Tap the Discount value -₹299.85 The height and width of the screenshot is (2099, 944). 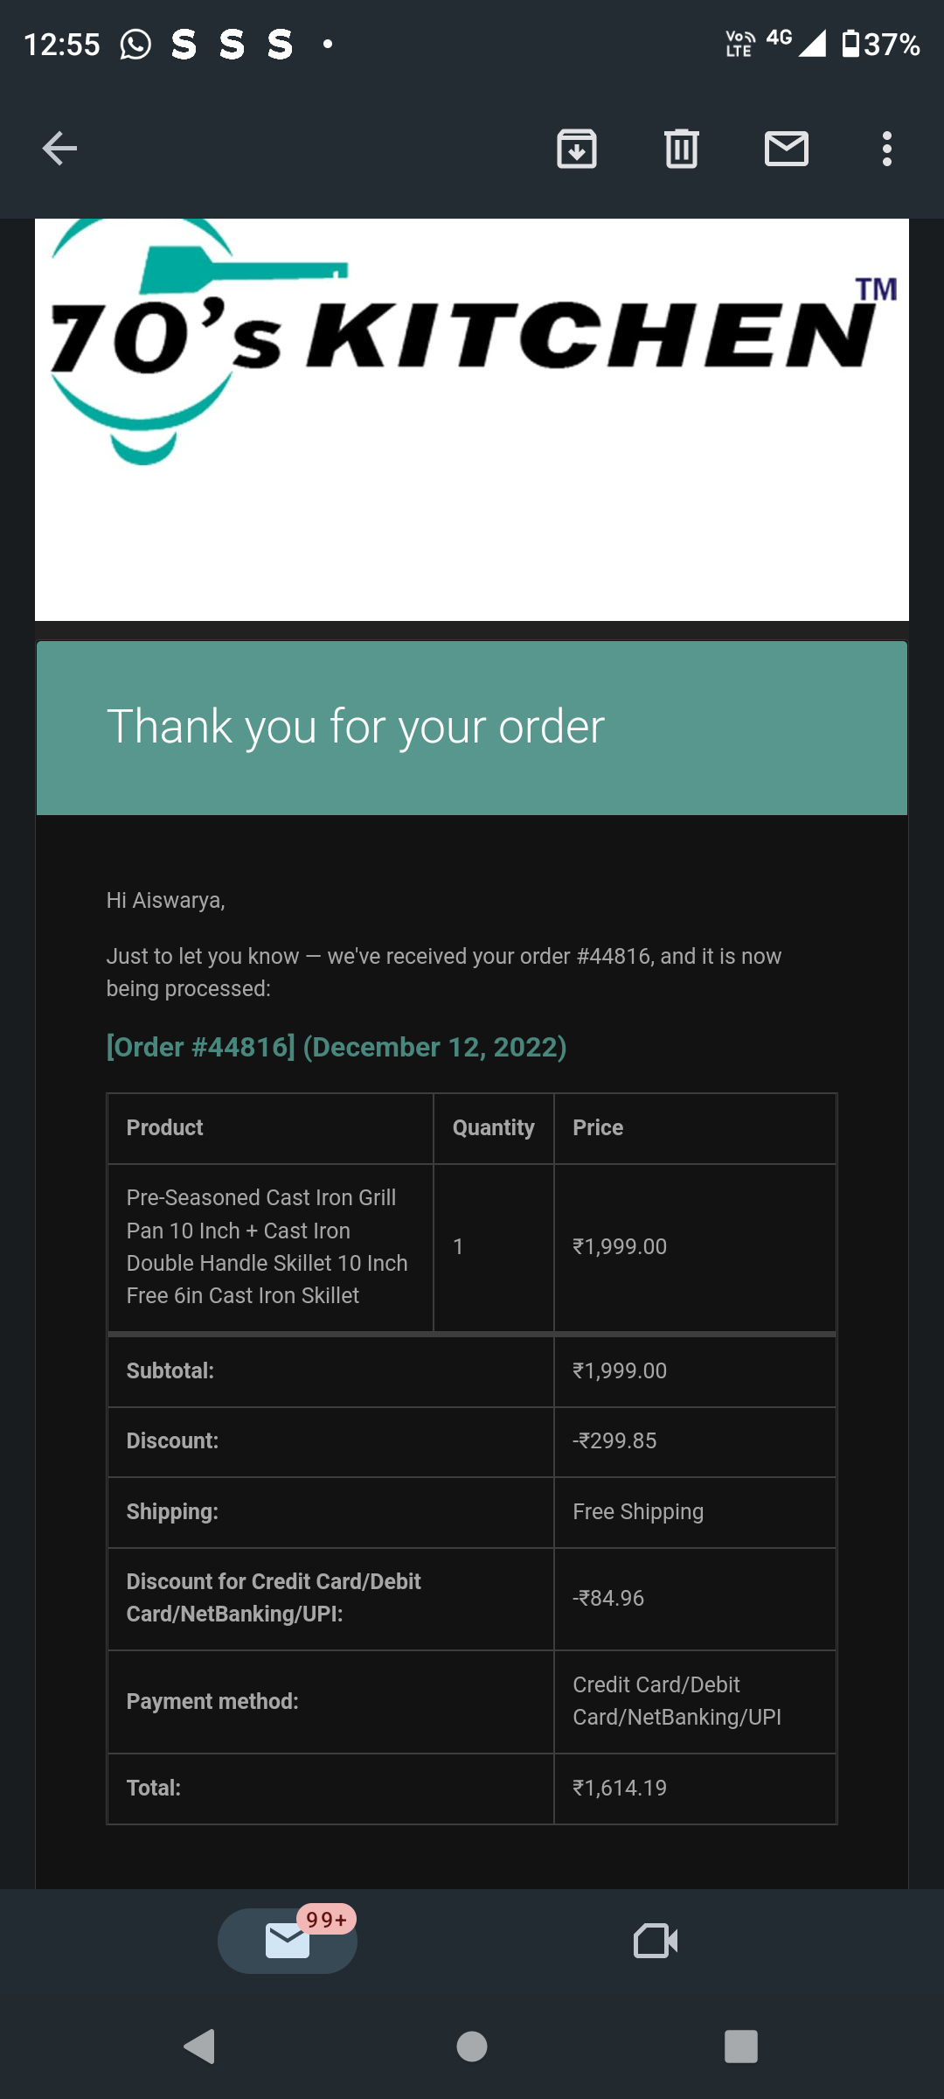614,1440
